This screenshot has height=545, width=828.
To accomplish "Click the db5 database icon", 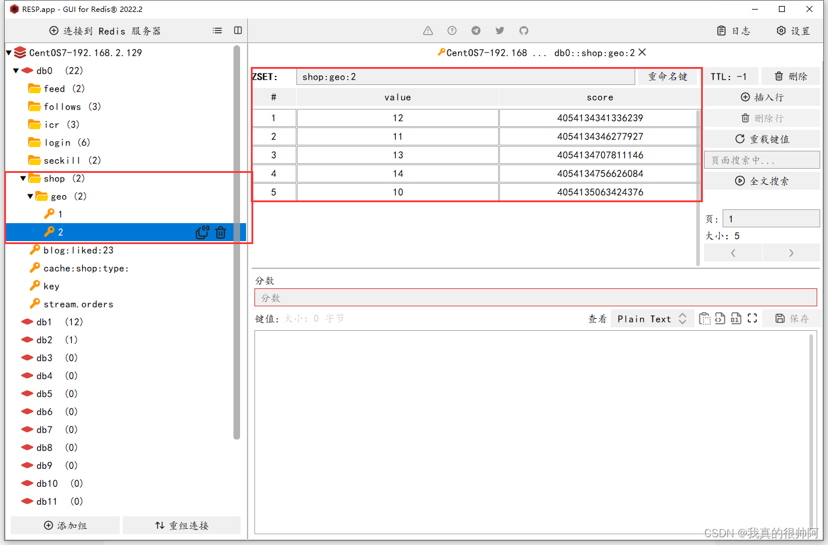I will coord(27,394).
